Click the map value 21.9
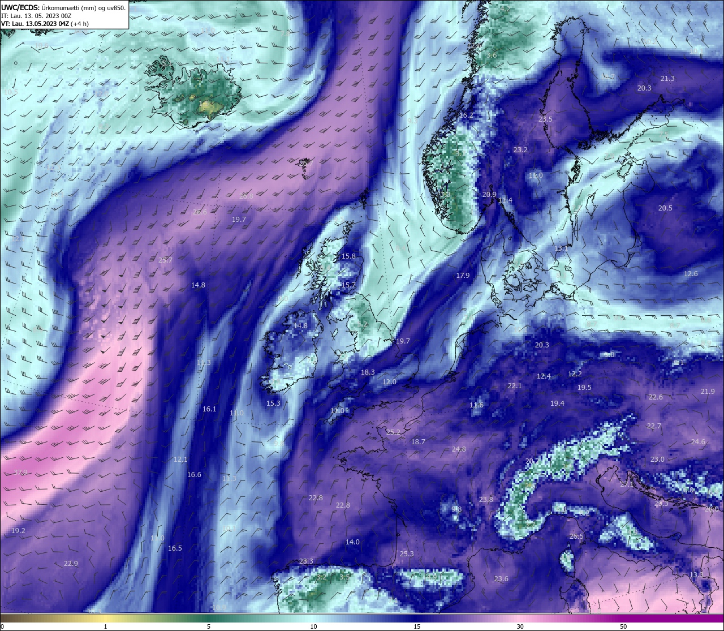This screenshot has height=631, width=724. [x=708, y=392]
